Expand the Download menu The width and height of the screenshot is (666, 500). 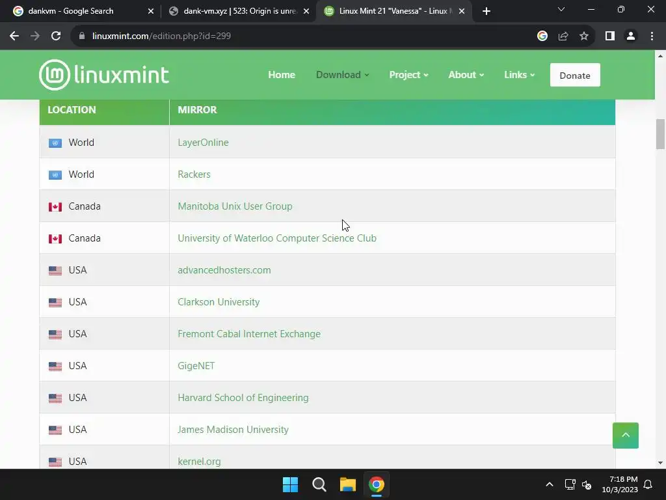(342, 75)
